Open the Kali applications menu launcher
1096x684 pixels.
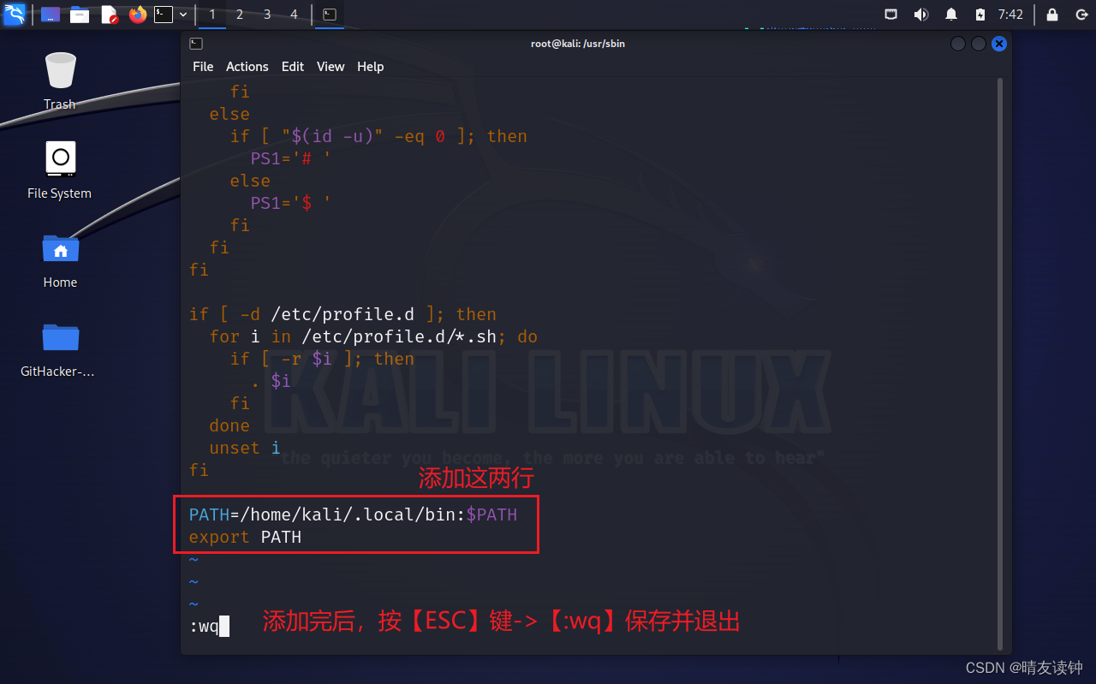coord(14,14)
